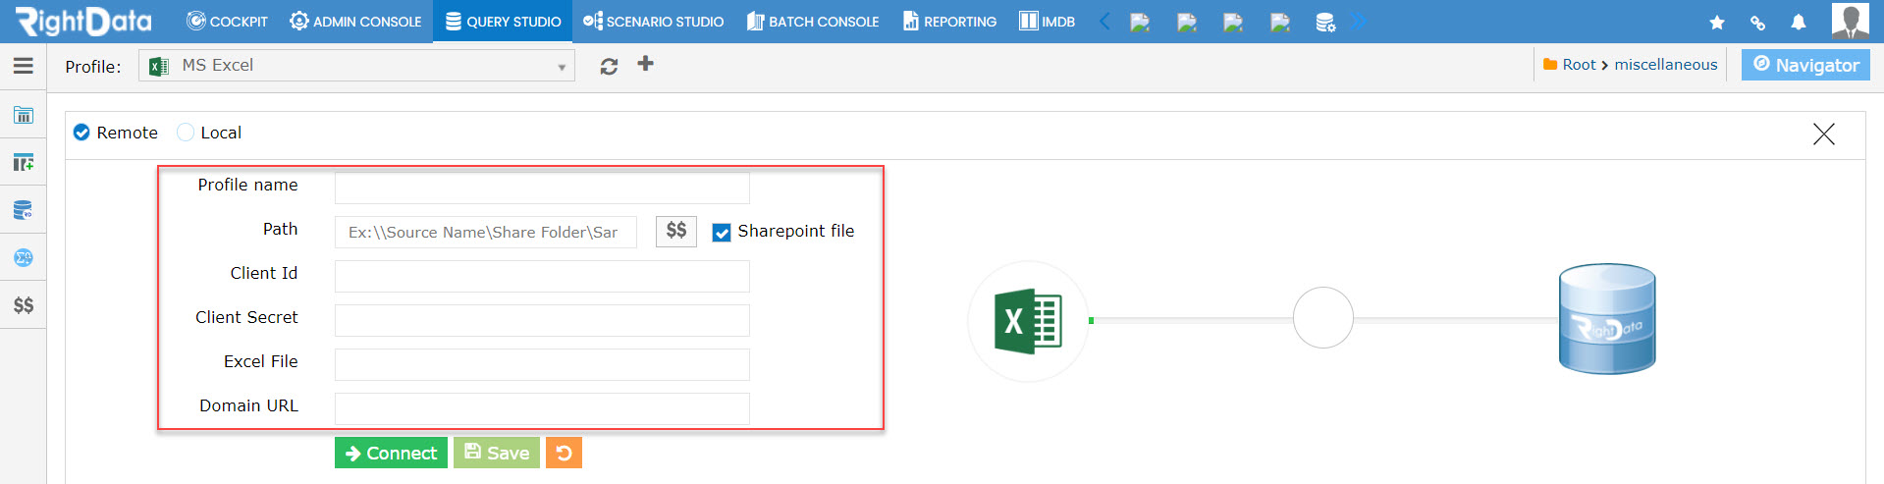Click the star favorites icon
Screen dimensions: 1884x484
[x=1717, y=22]
